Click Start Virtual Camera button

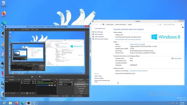pyautogui.click(x=81, y=87)
